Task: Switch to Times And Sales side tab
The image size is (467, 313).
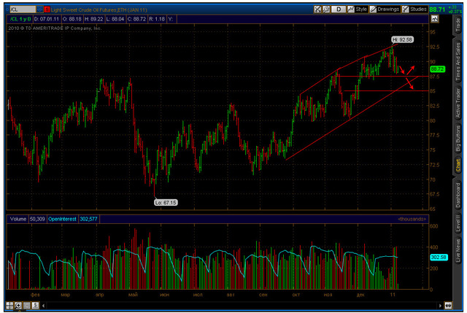Action: tap(458, 61)
